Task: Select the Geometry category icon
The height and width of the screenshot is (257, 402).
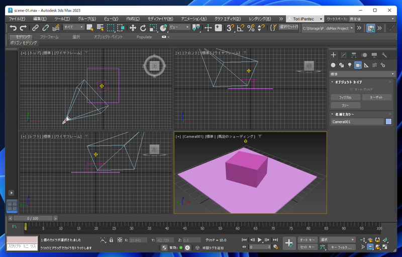Action: pyautogui.click(x=333, y=65)
